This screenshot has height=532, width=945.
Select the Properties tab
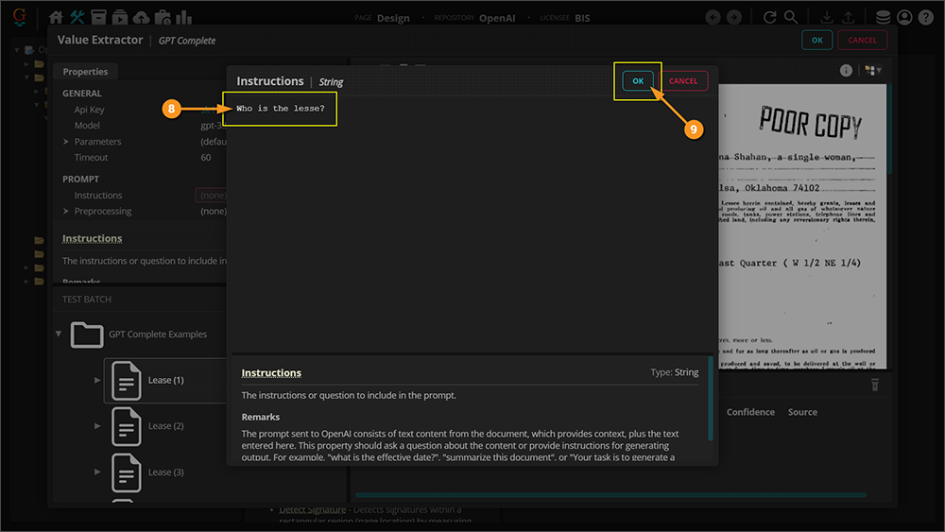[x=85, y=72]
